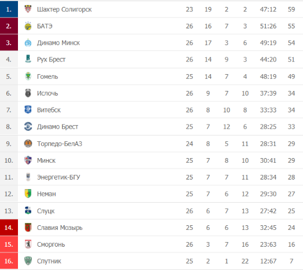Open the Динамо Брест club emblem
The width and height of the screenshot is (303, 271).
(28, 126)
